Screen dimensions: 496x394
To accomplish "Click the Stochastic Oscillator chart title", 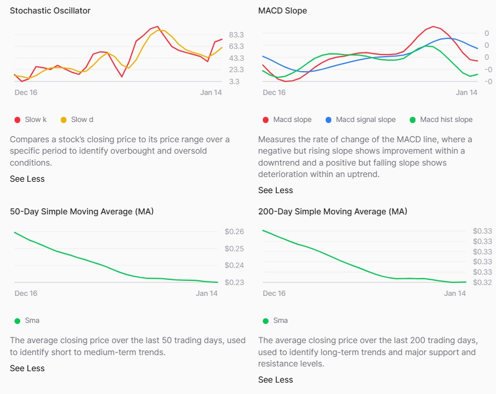I will point(50,11).
